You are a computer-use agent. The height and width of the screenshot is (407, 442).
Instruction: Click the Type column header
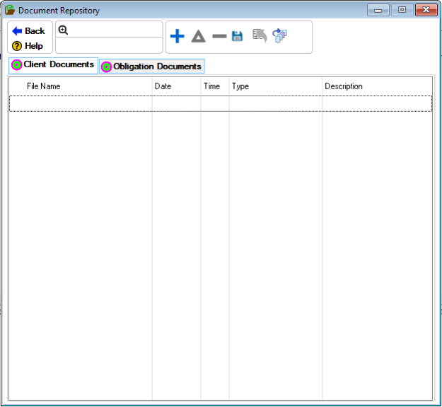point(240,86)
